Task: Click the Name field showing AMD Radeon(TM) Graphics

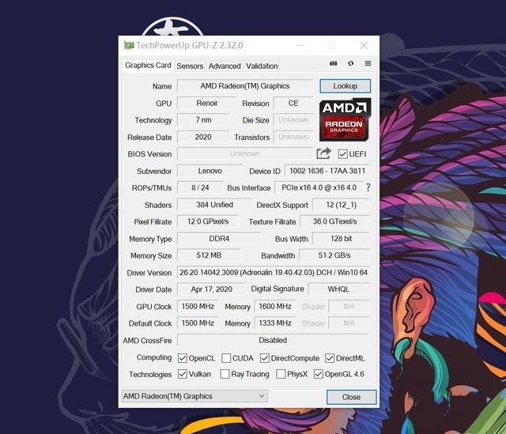Action: tap(245, 86)
